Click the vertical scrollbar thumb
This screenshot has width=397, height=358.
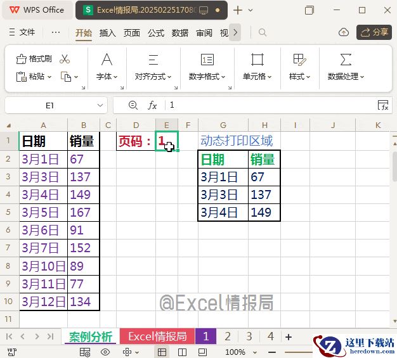[x=394, y=167]
